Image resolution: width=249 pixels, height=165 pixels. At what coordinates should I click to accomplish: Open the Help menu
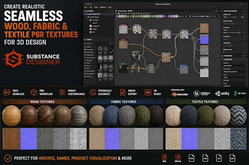point(110,7)
